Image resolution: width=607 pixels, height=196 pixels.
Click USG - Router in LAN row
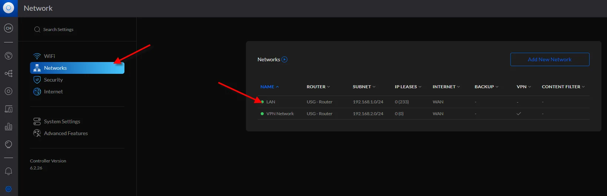[320, 102]
